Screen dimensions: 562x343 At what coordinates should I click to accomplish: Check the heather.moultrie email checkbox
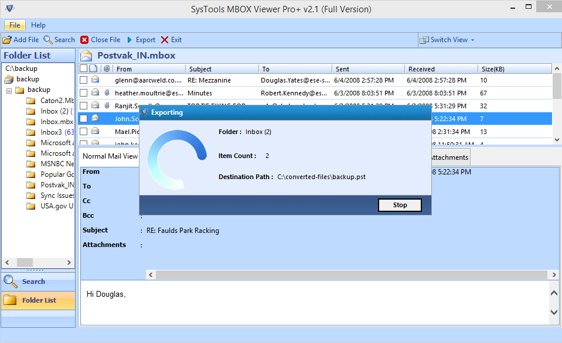[x=84, y=92]
